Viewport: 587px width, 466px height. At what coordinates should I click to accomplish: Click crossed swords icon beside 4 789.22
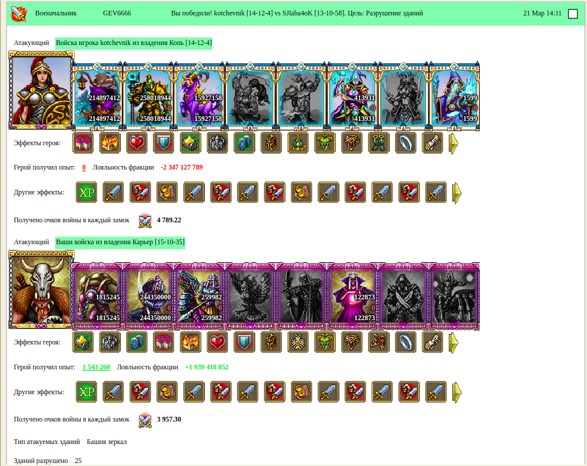point(145,221)
